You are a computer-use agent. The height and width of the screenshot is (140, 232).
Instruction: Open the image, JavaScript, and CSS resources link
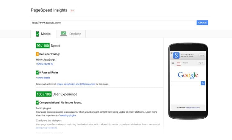(x=76, y=84)
